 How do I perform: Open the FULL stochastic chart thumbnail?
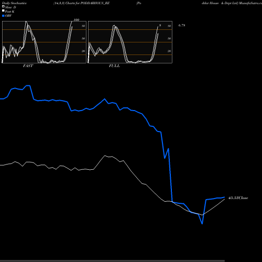[x=130, y=42]
